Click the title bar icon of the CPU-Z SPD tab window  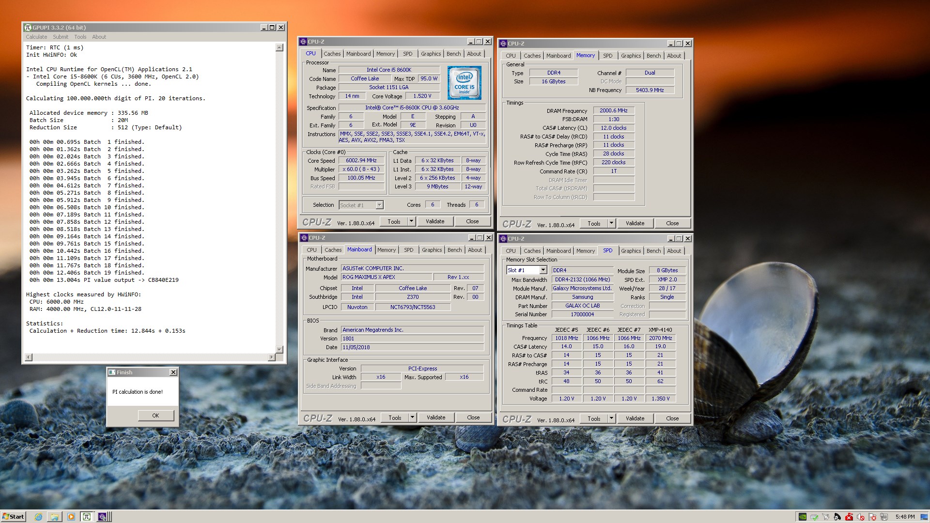tap(503, 239)
